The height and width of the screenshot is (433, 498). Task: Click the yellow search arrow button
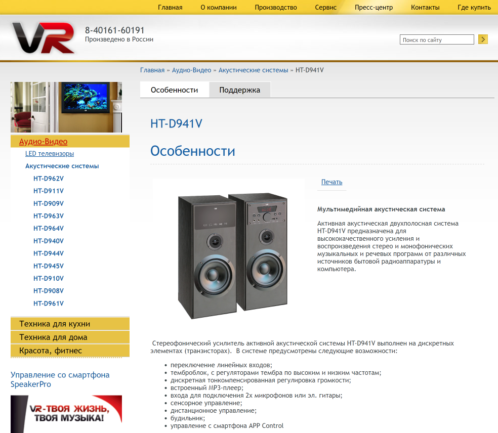[x=483, y=39]
